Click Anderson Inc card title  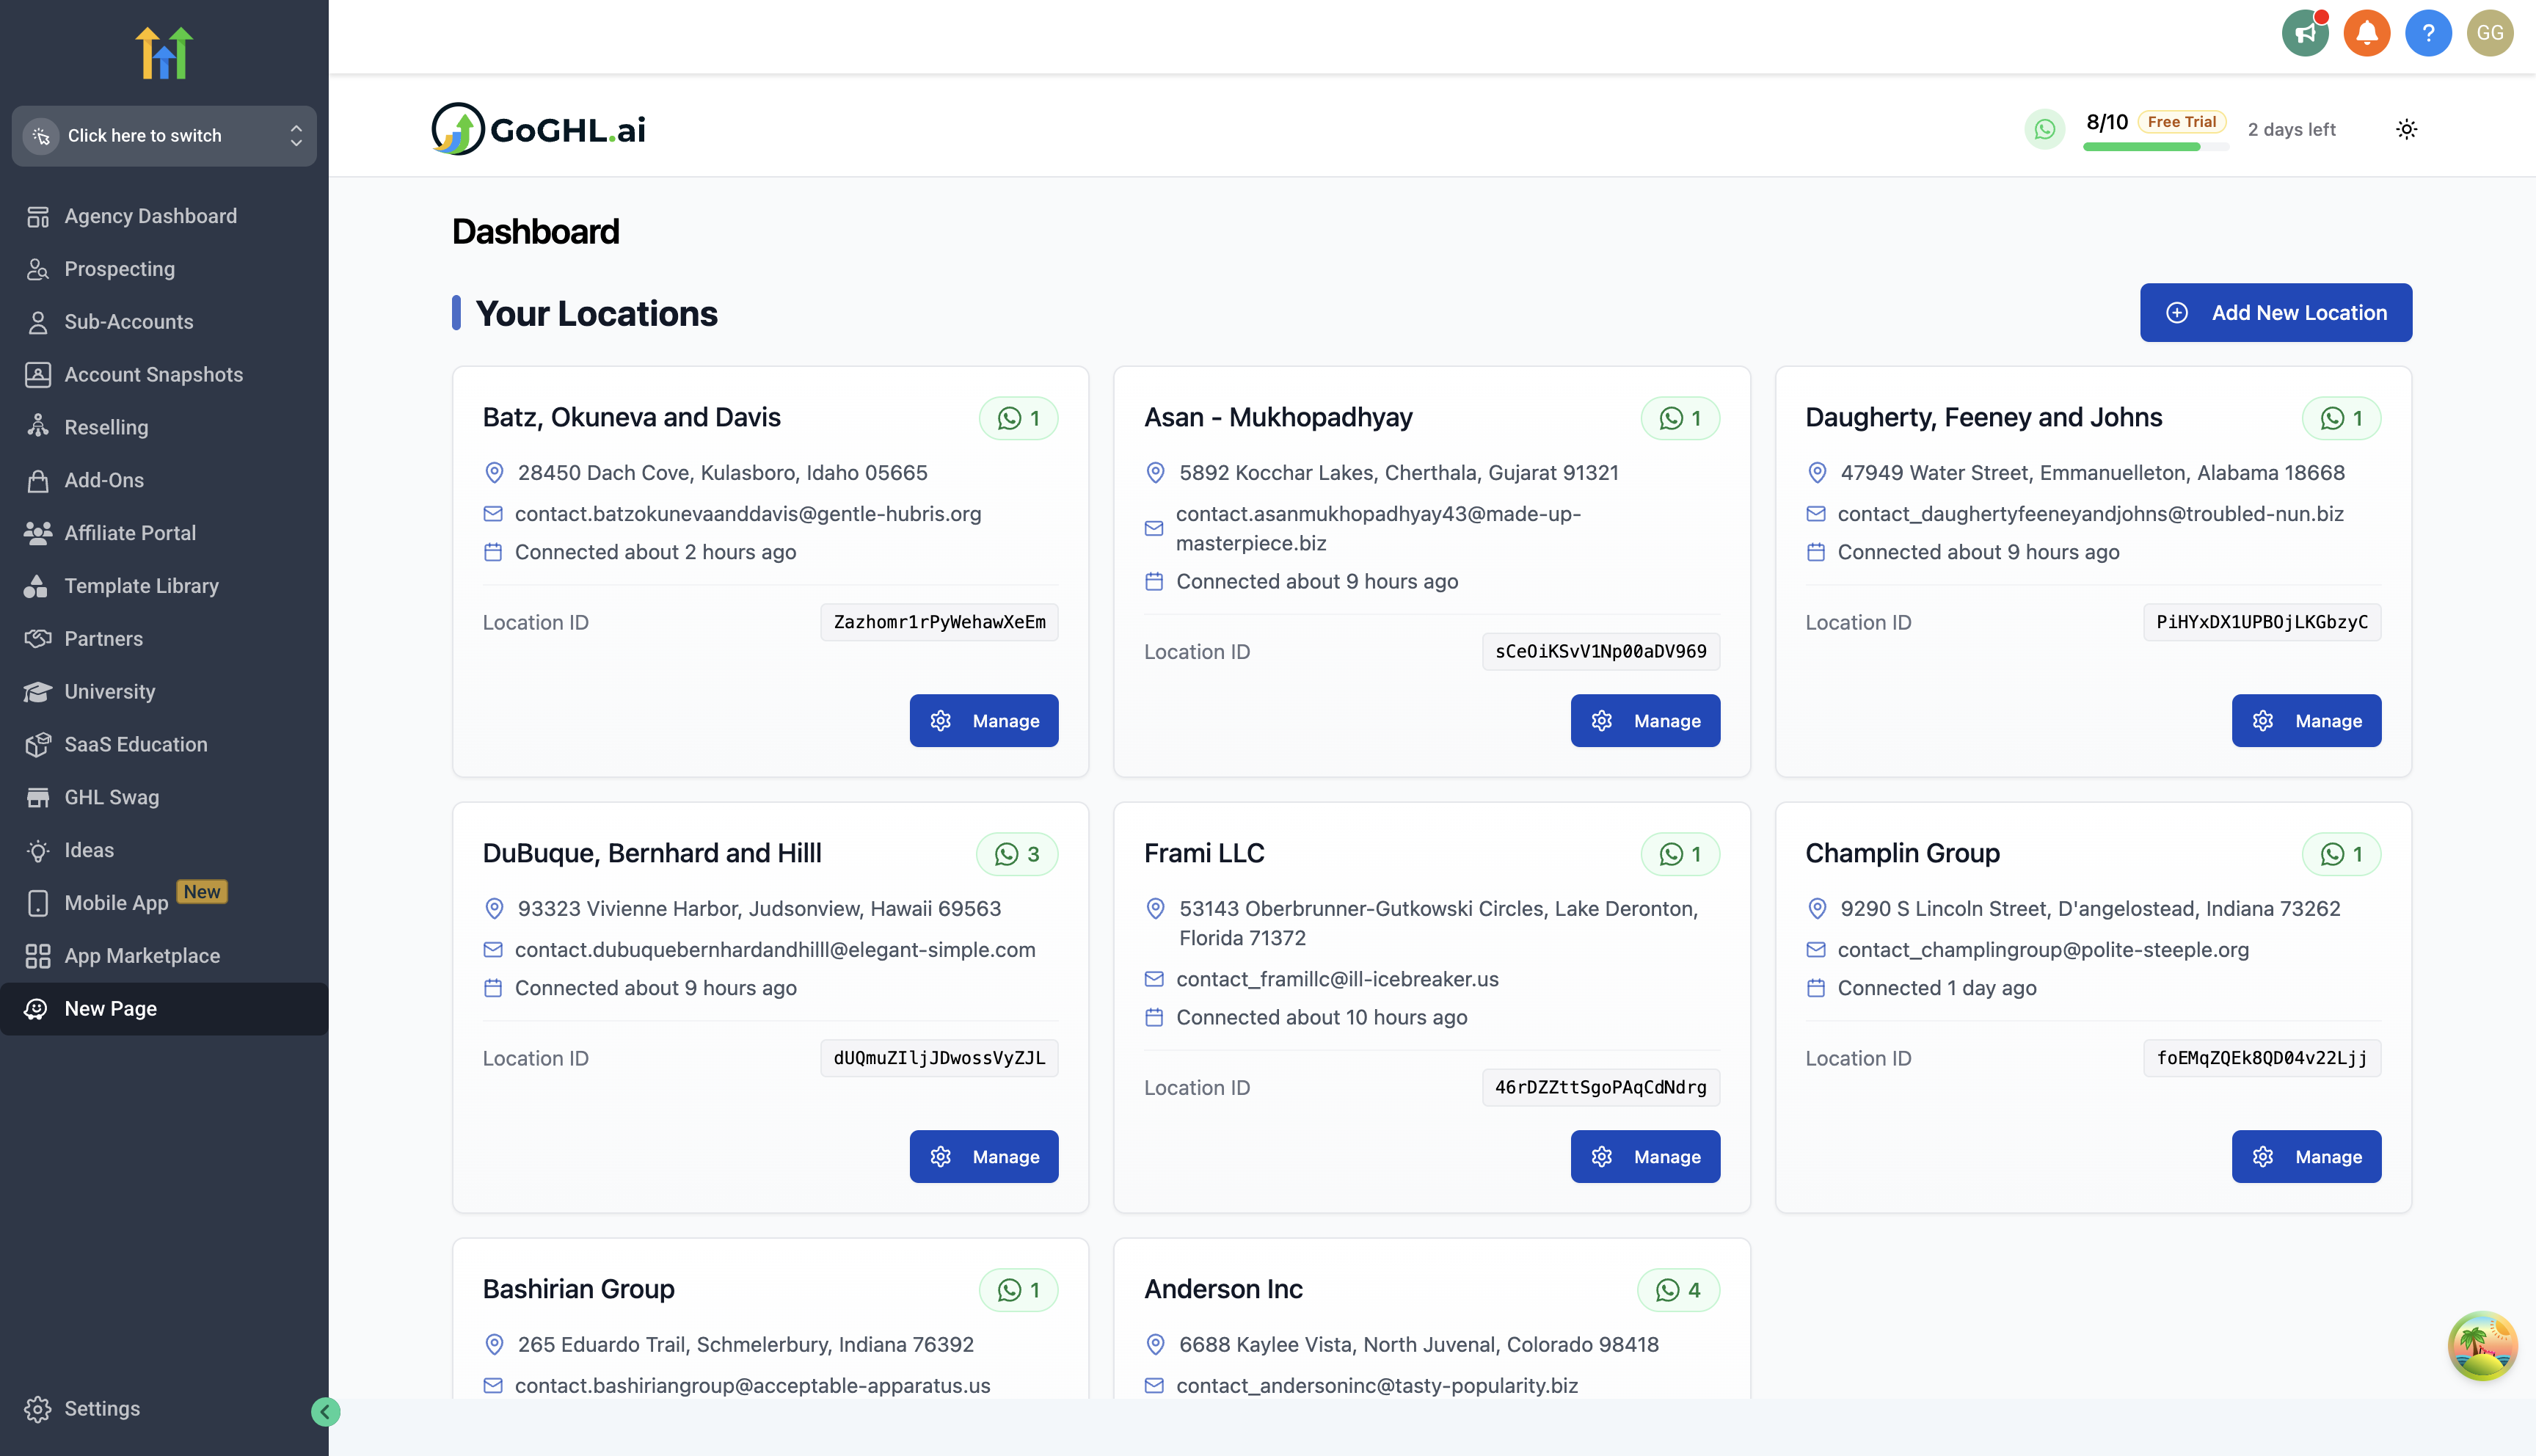tap(1223, 1289)
